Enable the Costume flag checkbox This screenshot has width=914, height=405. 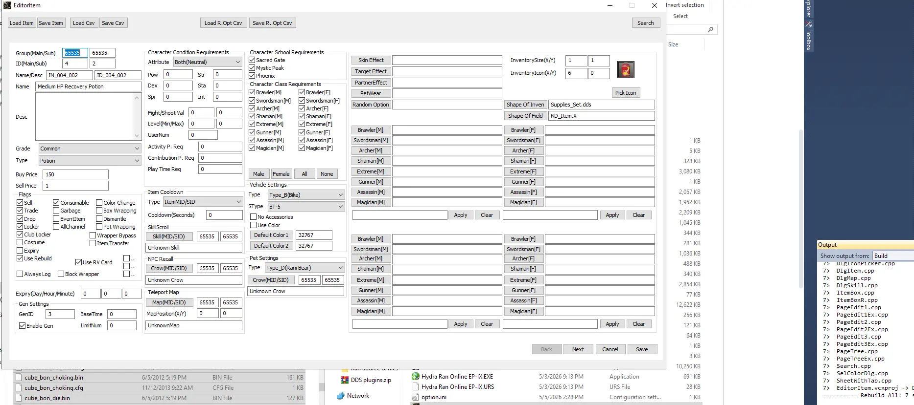point(20,242)
